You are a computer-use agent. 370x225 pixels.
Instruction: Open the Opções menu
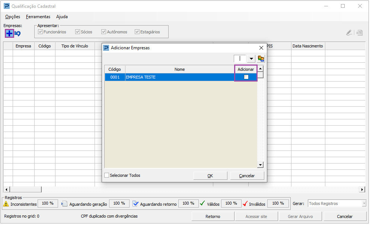pos(13,17)
